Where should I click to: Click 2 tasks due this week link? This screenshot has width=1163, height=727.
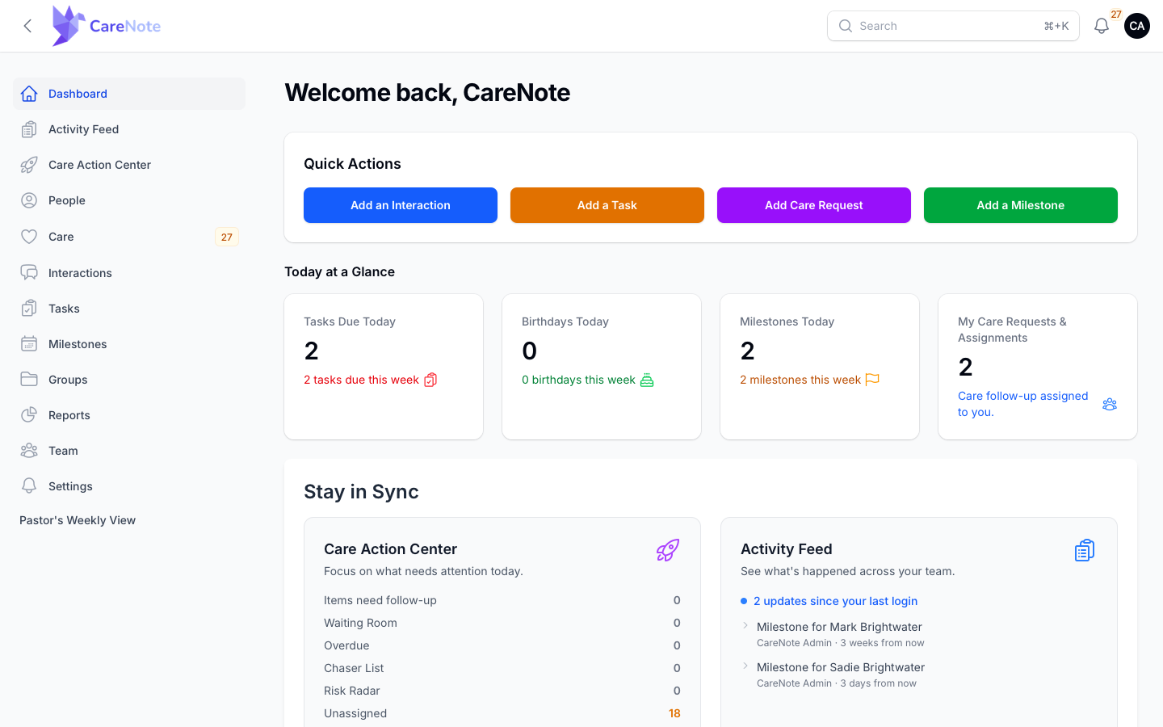(370, 380)
